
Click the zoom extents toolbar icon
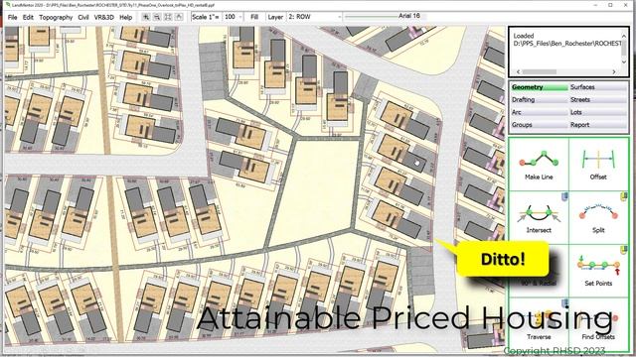pos(168,17)
